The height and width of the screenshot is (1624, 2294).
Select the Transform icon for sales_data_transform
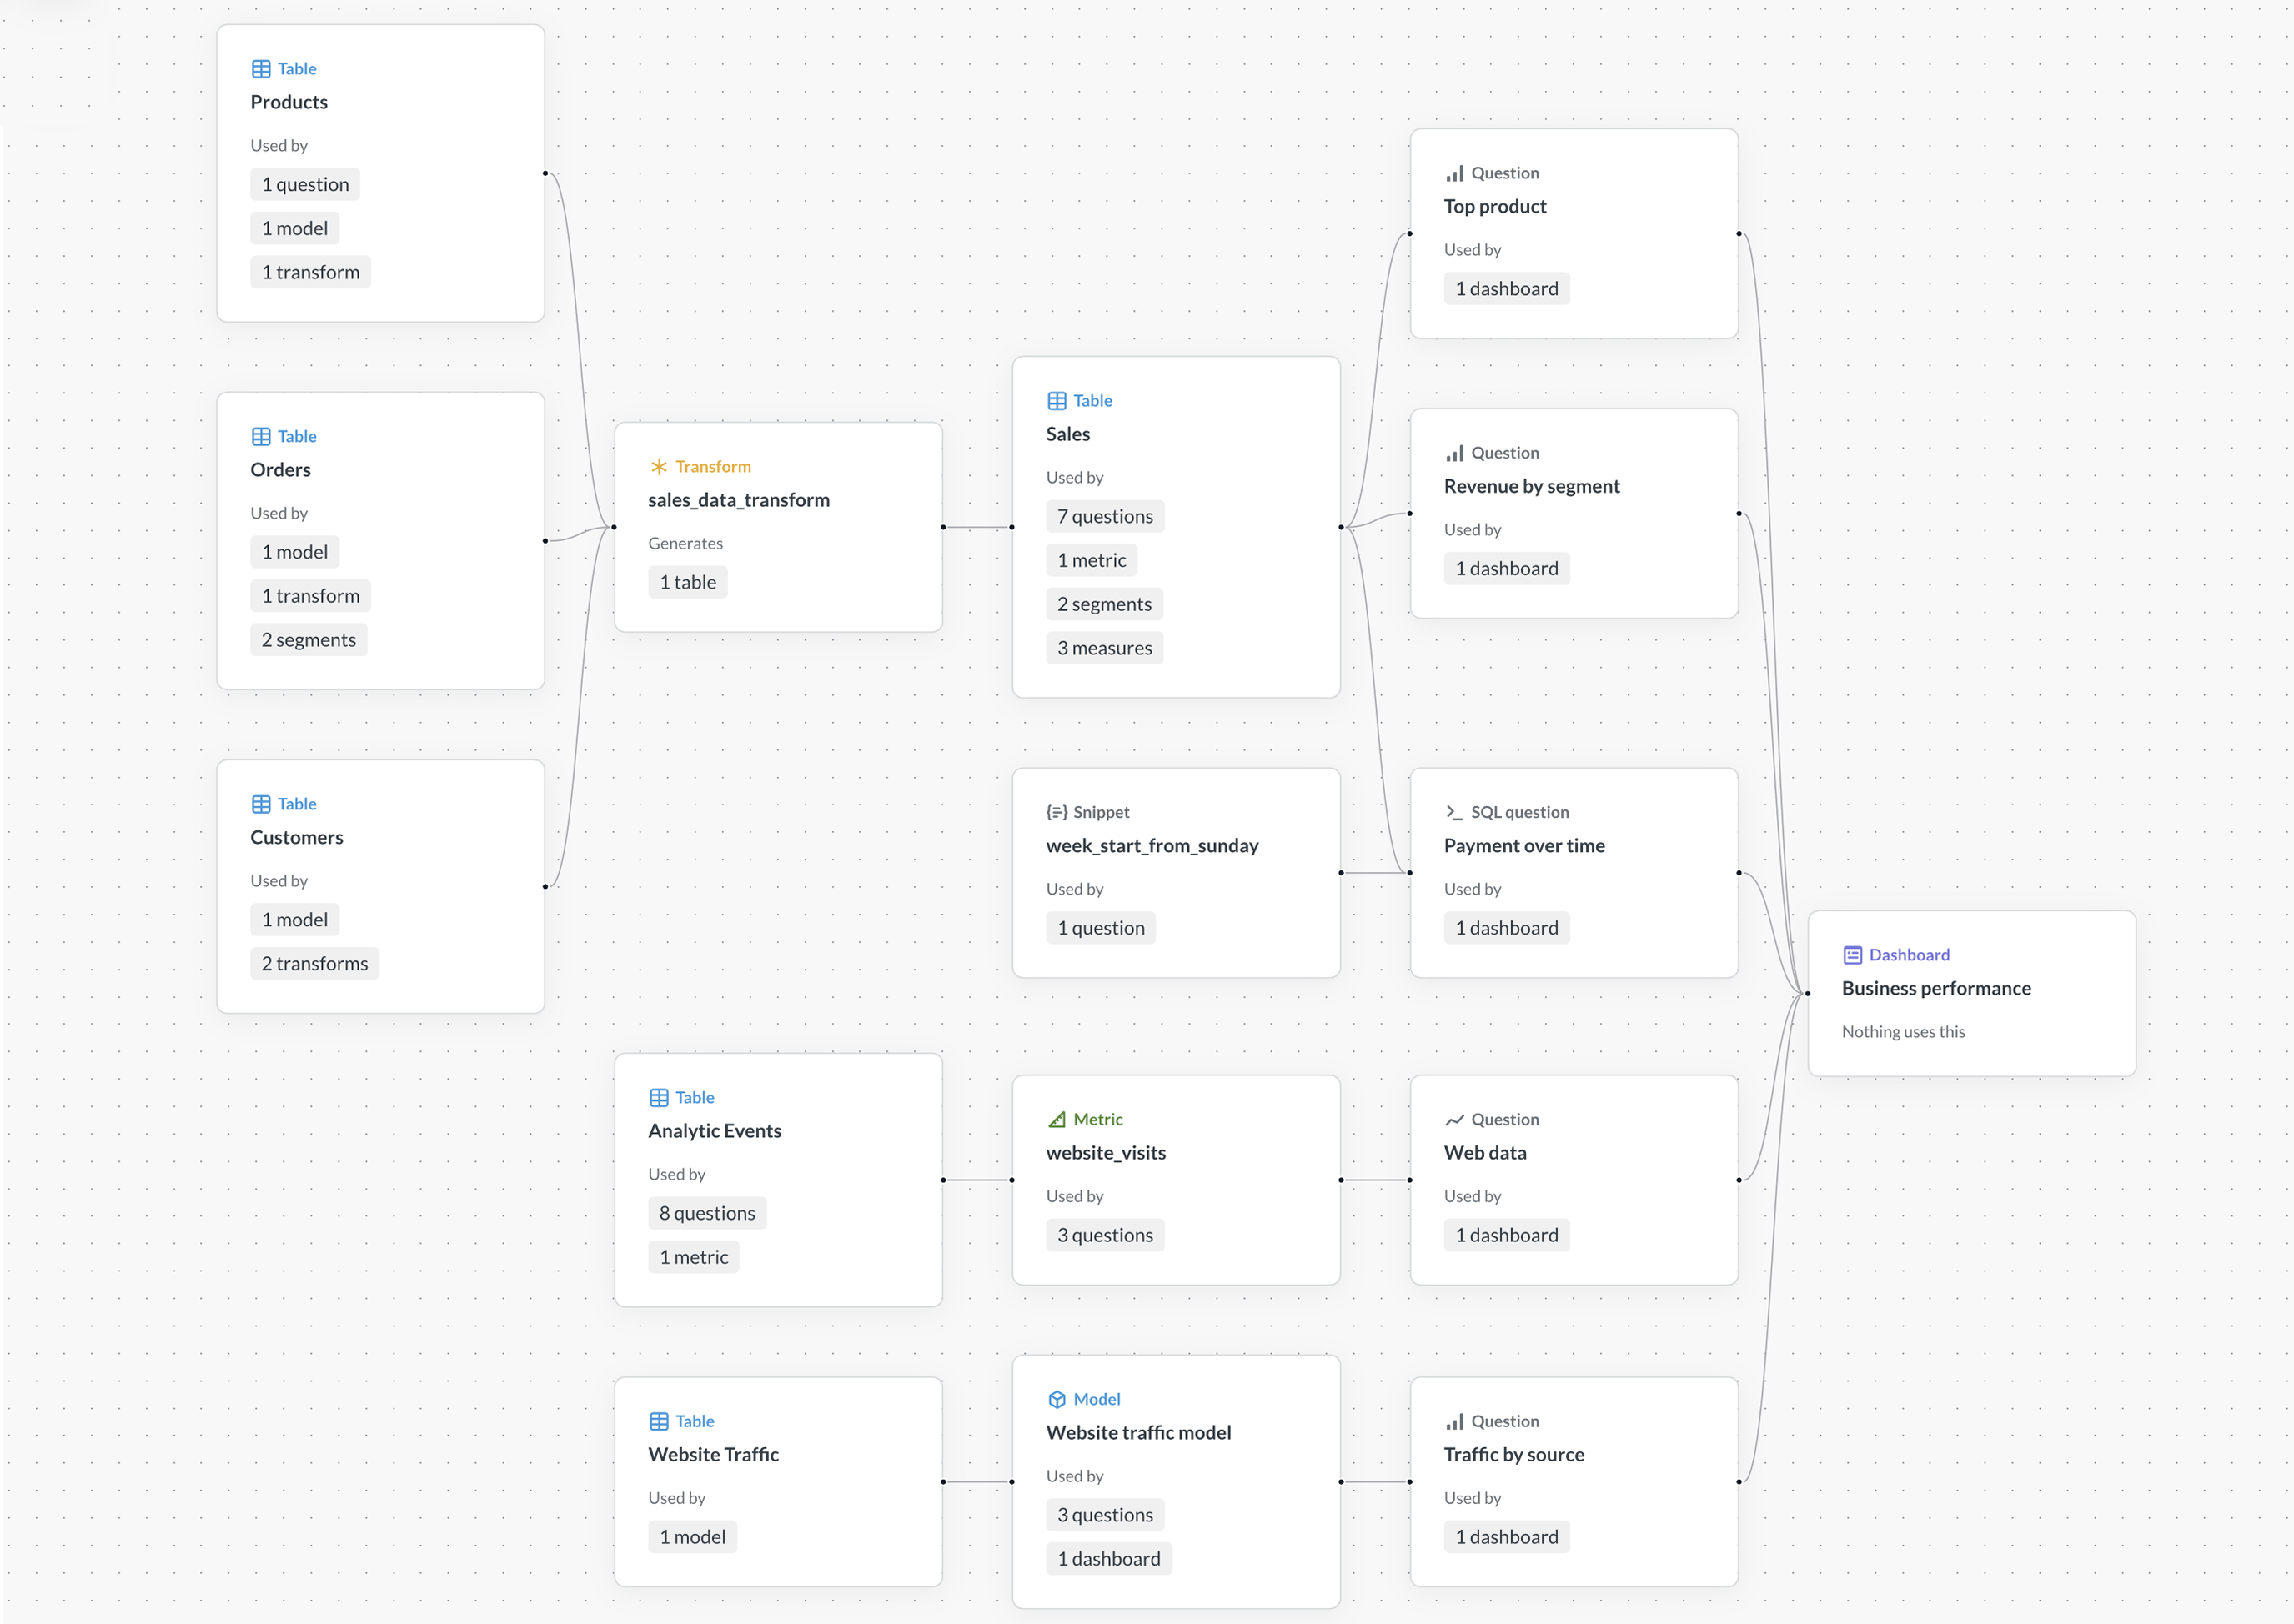click(659, 466)
